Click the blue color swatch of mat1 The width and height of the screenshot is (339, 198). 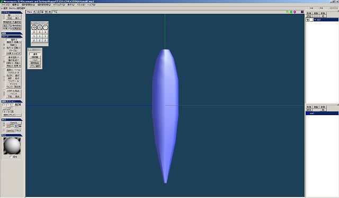308,114
